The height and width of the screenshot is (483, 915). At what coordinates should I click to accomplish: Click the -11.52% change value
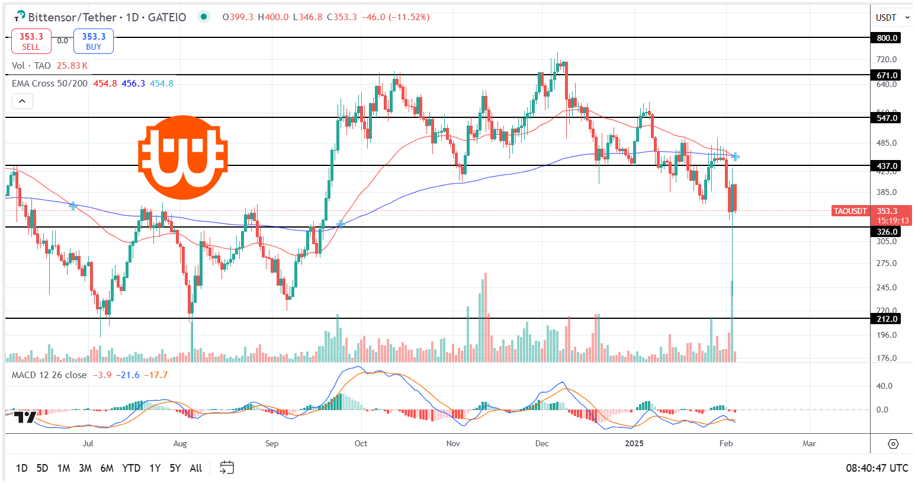(409, 17)
